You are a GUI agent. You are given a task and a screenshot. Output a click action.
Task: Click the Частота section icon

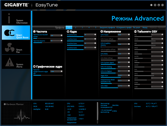point(34,31)
